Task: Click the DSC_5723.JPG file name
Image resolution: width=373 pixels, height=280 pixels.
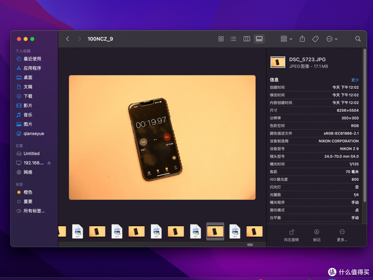Action: click(x=307, y=59)
